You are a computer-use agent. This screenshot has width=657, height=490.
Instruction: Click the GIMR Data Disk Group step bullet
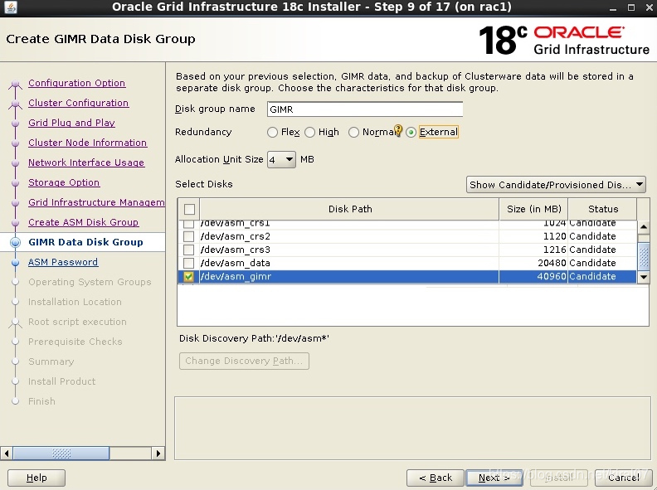[16, 242]
